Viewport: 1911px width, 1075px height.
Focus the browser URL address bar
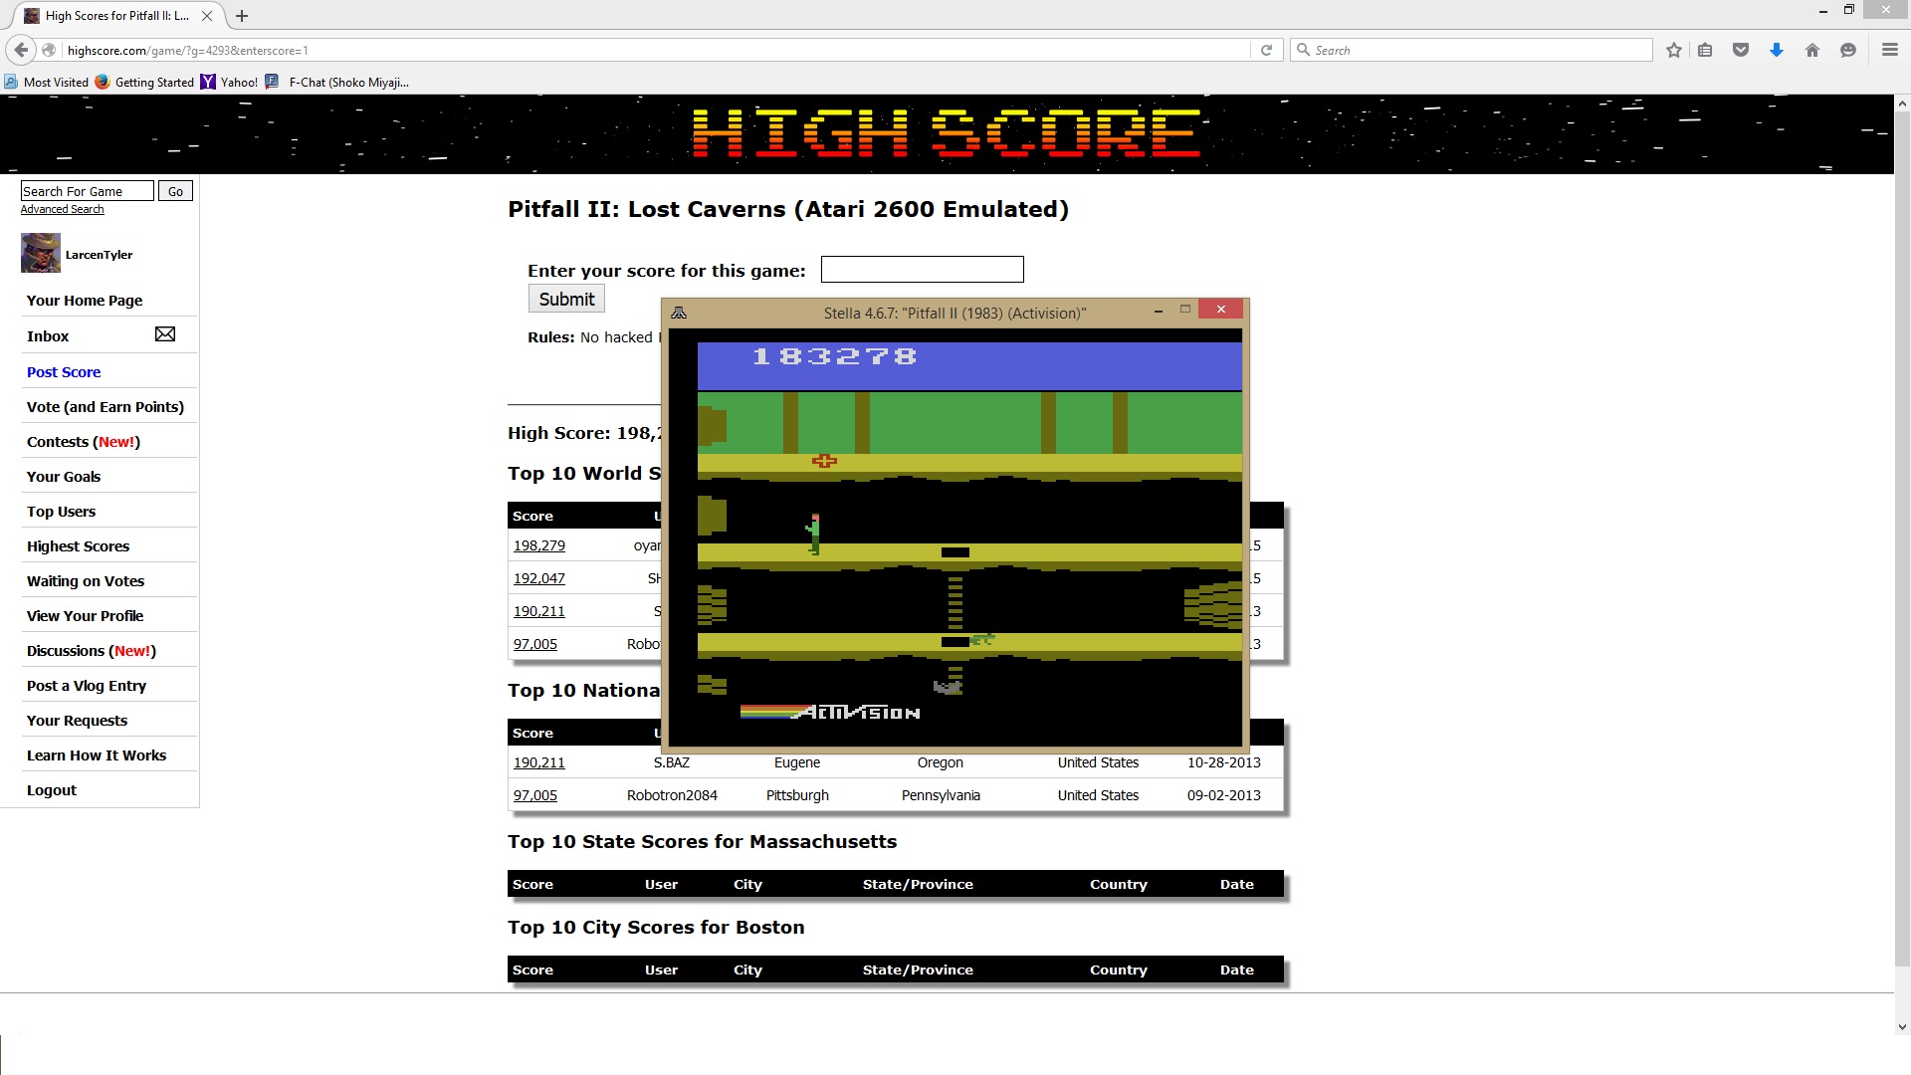click(x=657, y=50)
